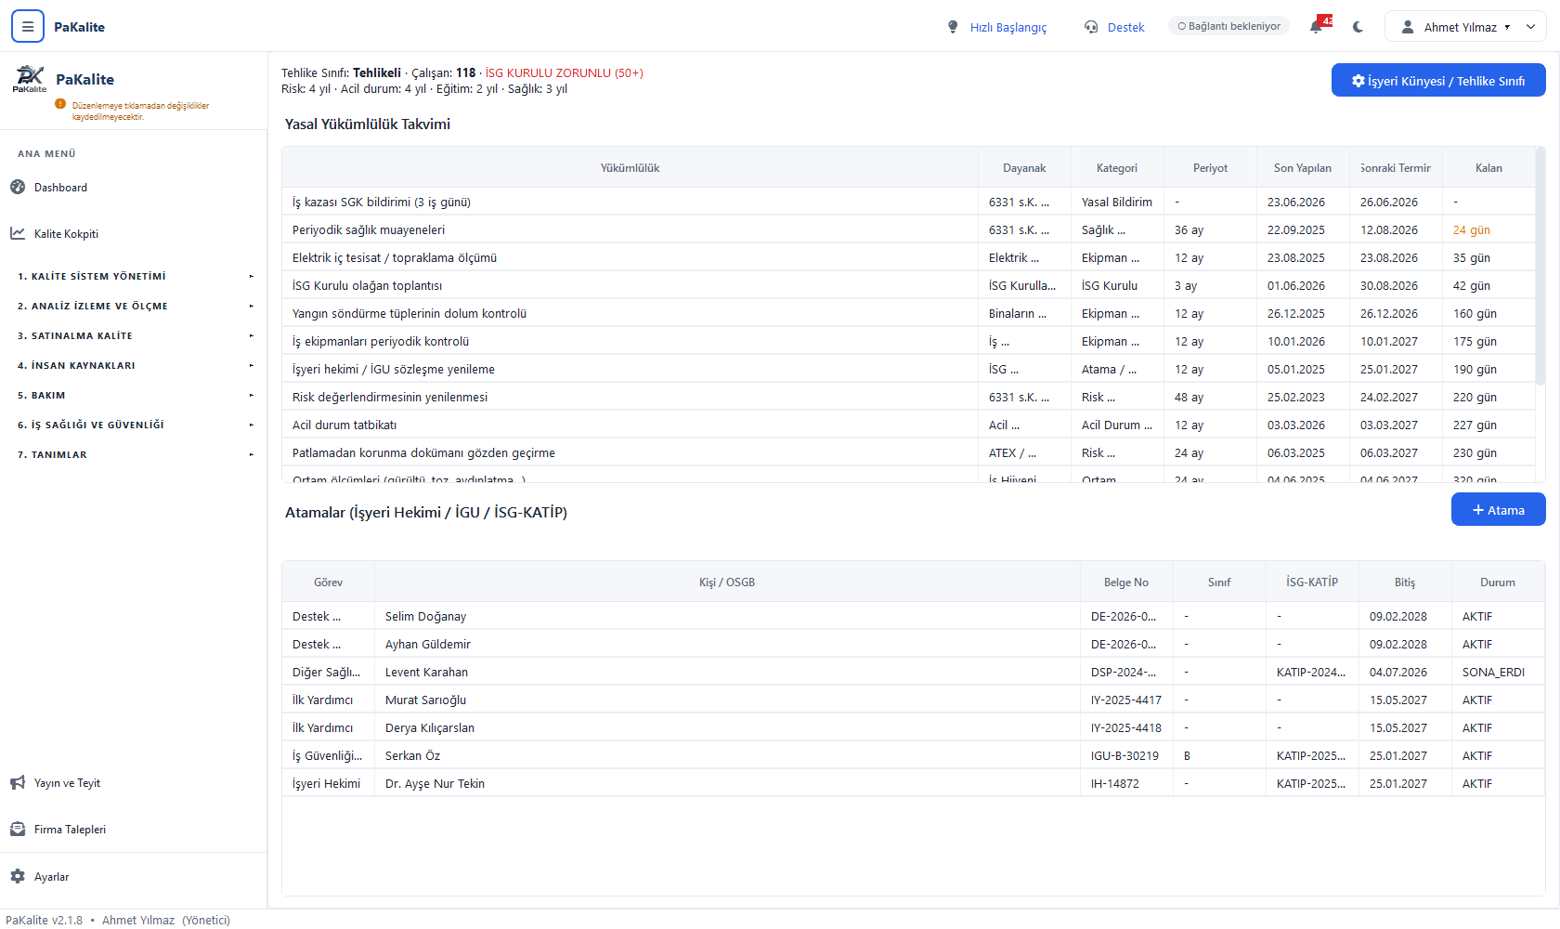
Task: Expand 4. İnsan Kaynakları menu
Action: pyautogui.click(x=134, y=365)
